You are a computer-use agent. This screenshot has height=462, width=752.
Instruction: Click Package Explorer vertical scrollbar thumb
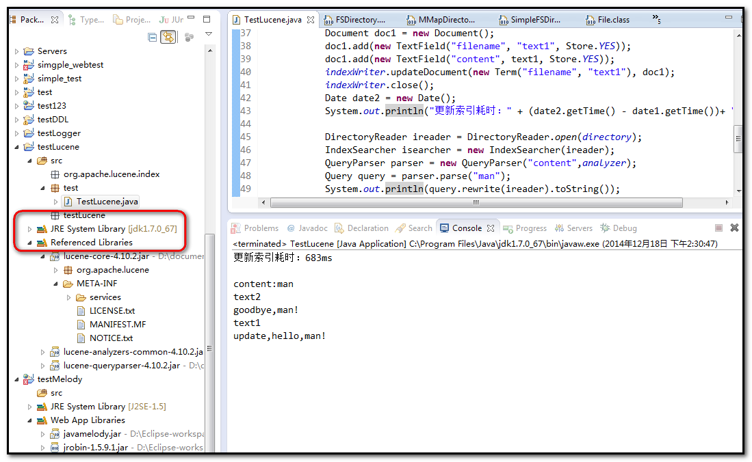(209, 342)
